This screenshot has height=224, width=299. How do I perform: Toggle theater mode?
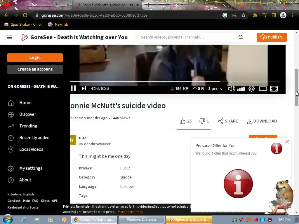point(263,89)
